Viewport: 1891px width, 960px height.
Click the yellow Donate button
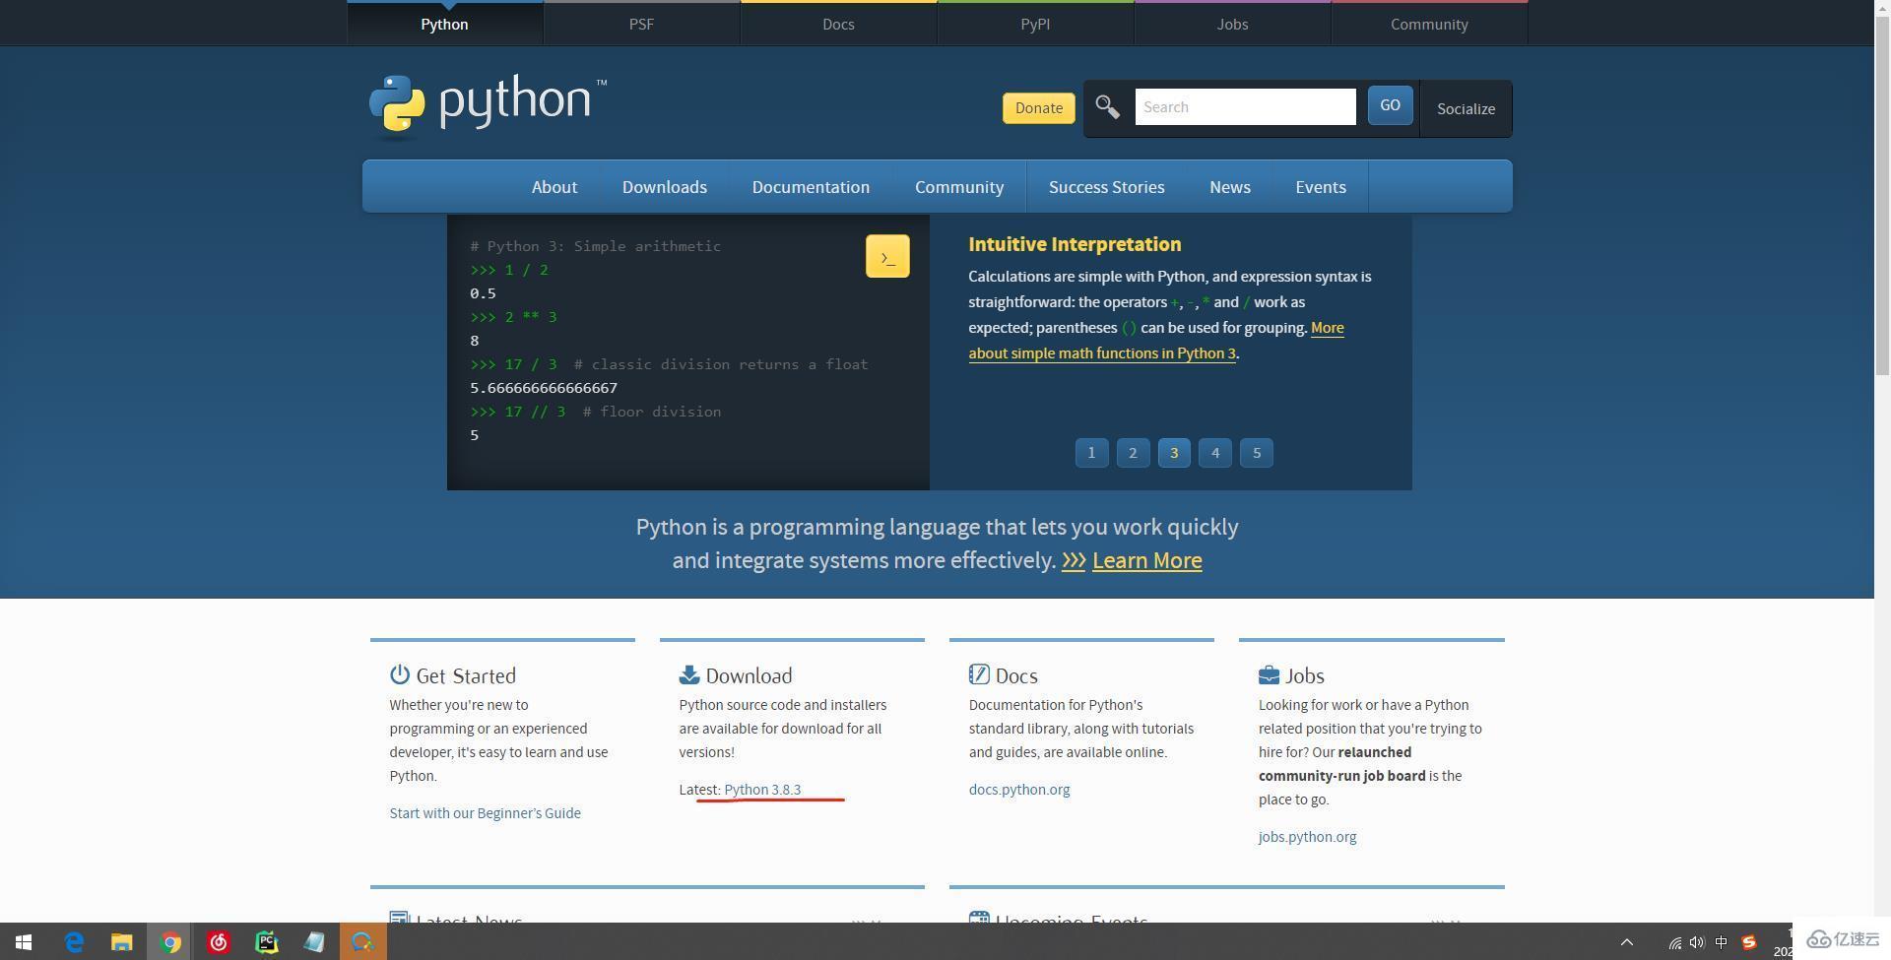pyautogui.click(x=1039, y=107)
